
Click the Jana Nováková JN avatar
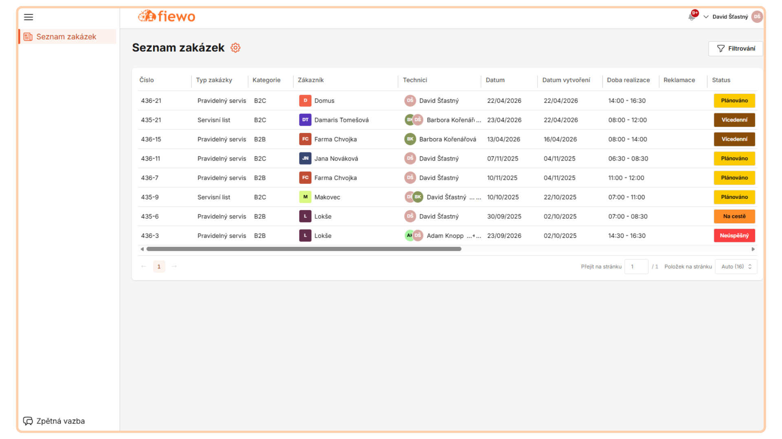305,159
